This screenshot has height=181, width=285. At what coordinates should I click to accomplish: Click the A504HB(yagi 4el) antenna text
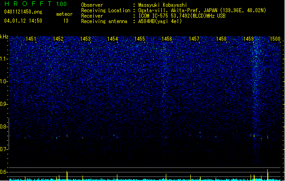160,21
